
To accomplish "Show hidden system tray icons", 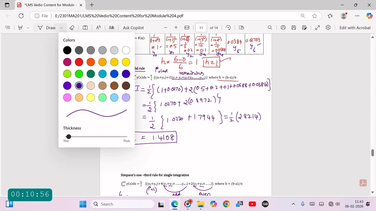I will tap(293, 204).
